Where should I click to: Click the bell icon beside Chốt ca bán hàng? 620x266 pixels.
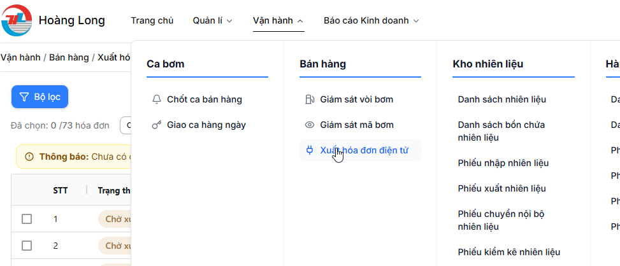click(x=157, y=99)
